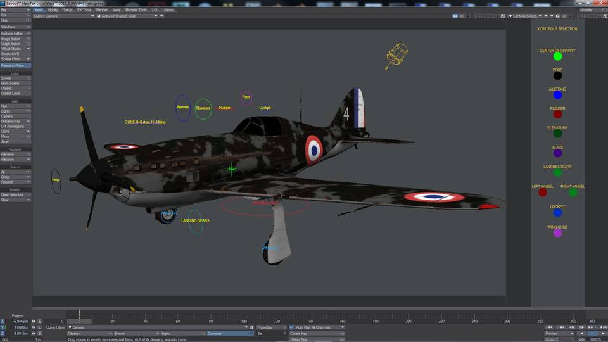Switch to the Render tab
The width and height of the screenshot is (608, 342).
coord(101,10)
